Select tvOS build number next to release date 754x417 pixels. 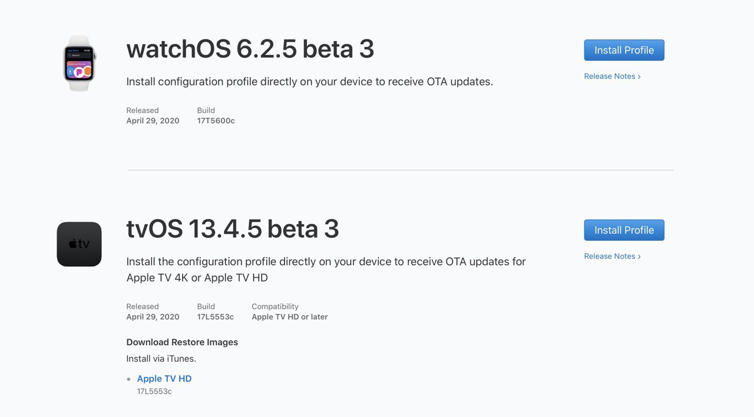click(216, 317)
